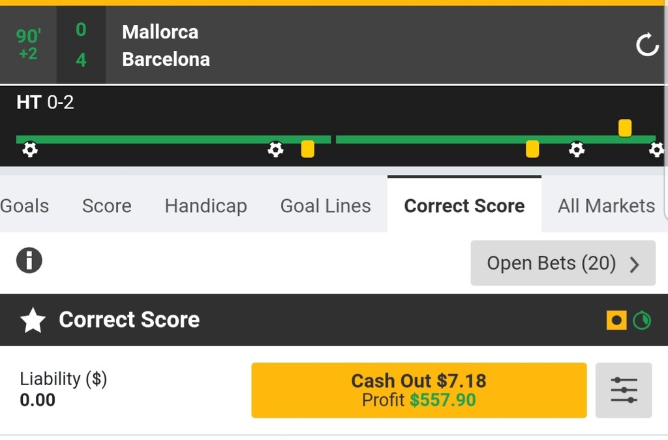Click the yellow card above the timeline bar

624,128
